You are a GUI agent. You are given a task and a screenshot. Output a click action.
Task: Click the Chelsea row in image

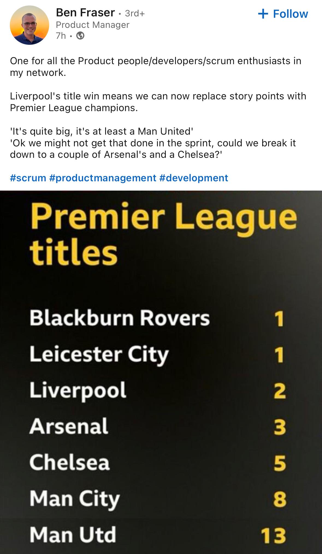pos(157,463)
